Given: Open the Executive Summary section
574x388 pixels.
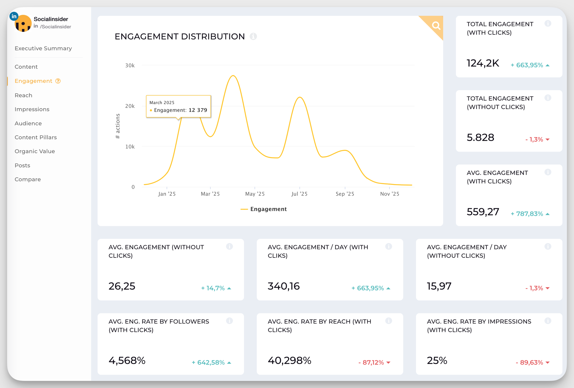Looking at the screenshot, I should pos(43,48).
